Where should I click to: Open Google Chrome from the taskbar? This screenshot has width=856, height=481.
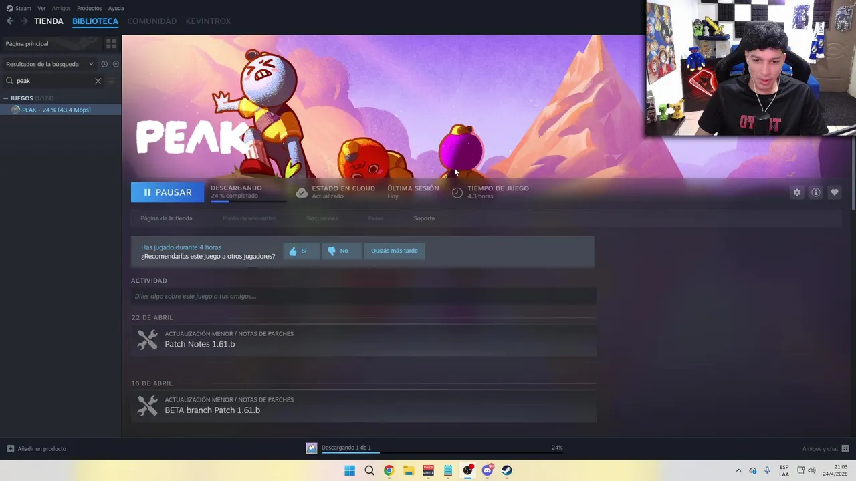pos(389,470)
